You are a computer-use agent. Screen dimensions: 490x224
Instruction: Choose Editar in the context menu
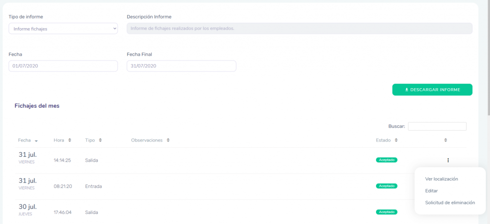pyautogui.click(x=431, y=191)
